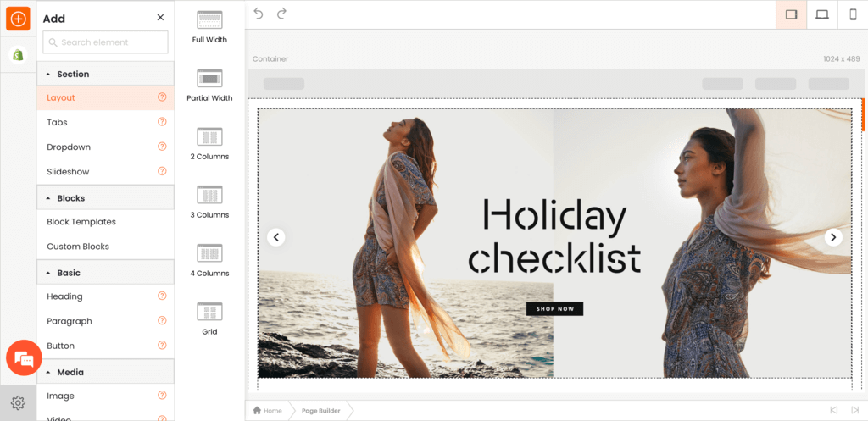
Task: Select Tabs in the Section list
Action: coord(57,122)
